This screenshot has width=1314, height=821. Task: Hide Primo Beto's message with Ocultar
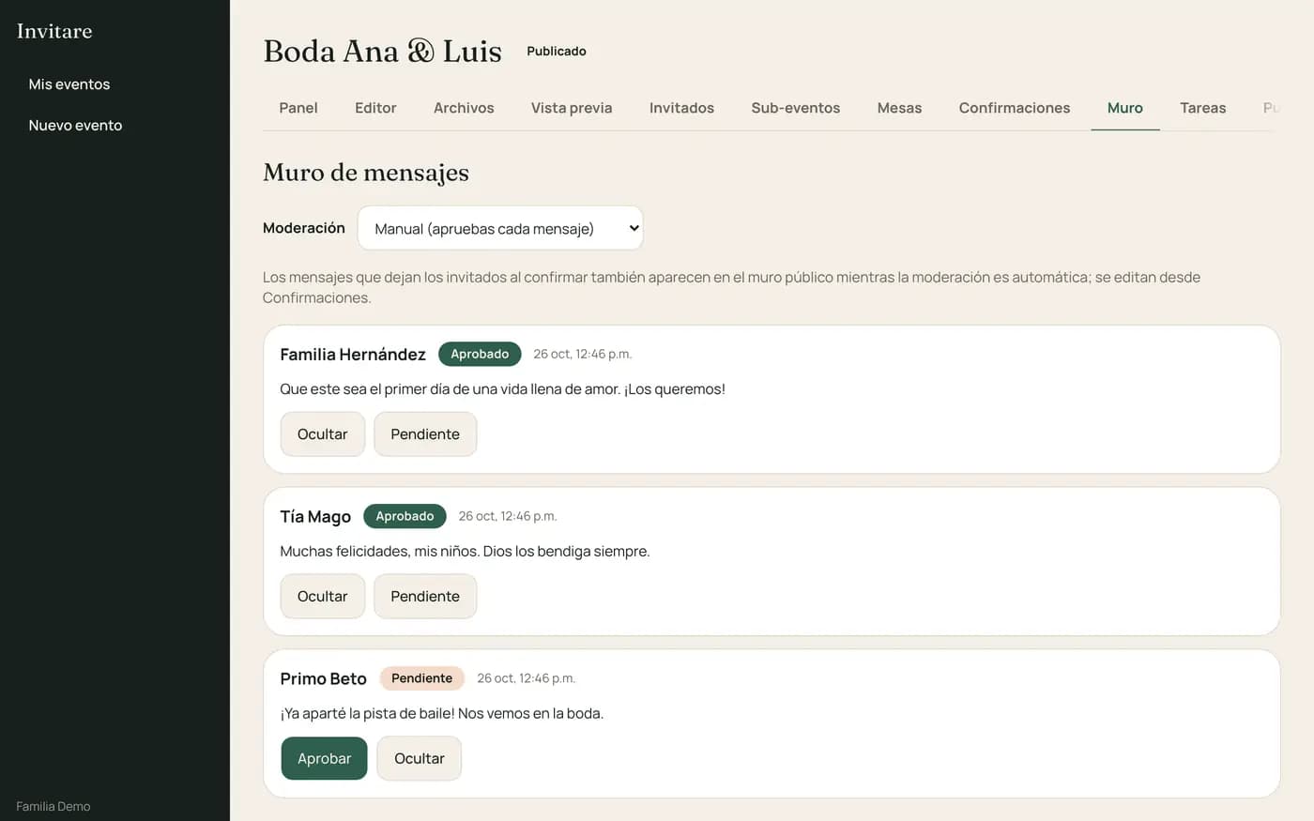[420, 759]
